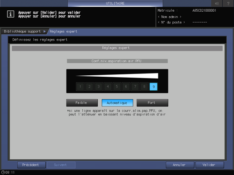Select air suction level 6
The width and height of the screenshot is (234, 175).
coord(126,87)
